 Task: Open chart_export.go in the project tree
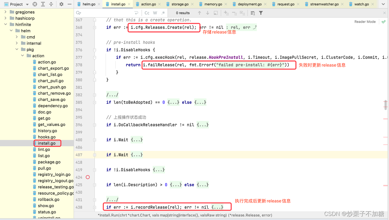[53, 68]
